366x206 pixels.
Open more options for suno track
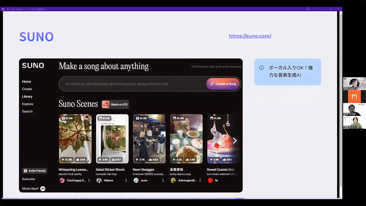point(163,180)
